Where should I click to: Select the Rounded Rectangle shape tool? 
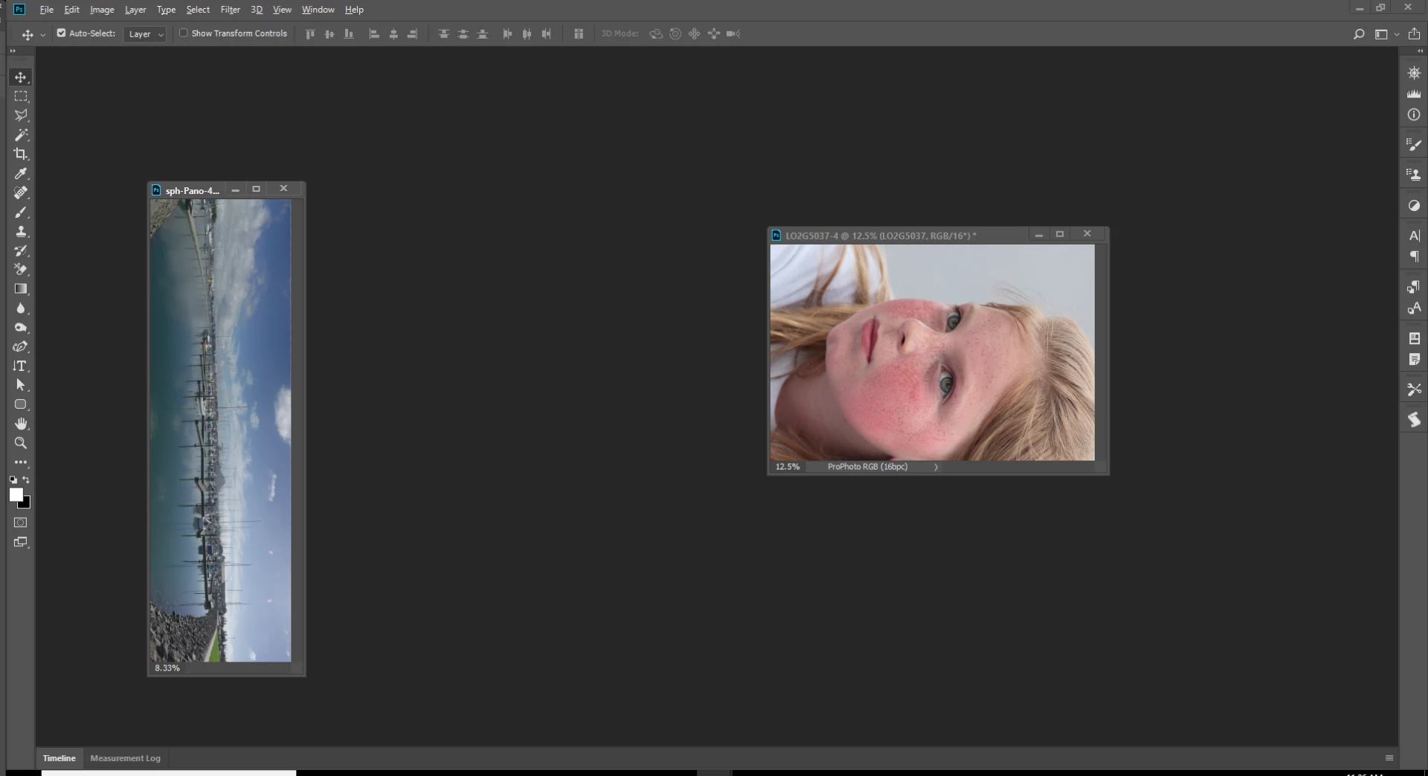tap(21, 404)
